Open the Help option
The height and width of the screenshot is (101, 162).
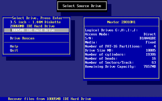pos(14,46)
